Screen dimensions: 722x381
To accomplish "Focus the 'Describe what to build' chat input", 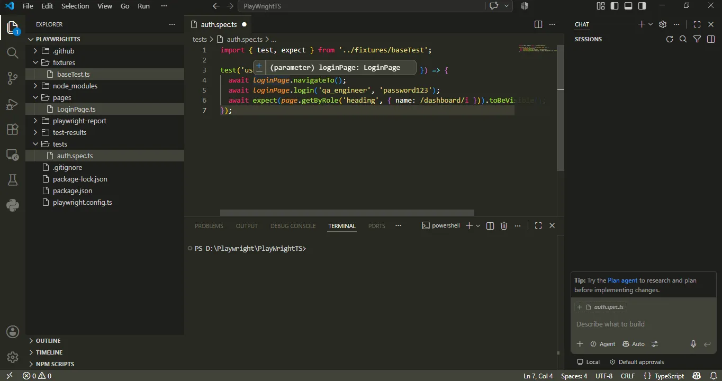I will click(x=643, y=324).
